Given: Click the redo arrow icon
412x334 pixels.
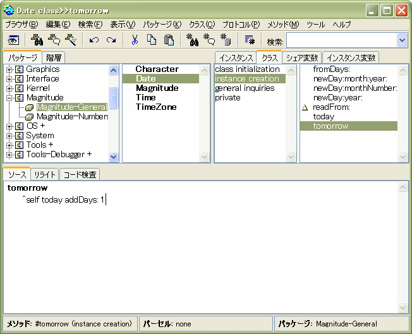Looking at the screenshot, I should click(x=111, y=40).
